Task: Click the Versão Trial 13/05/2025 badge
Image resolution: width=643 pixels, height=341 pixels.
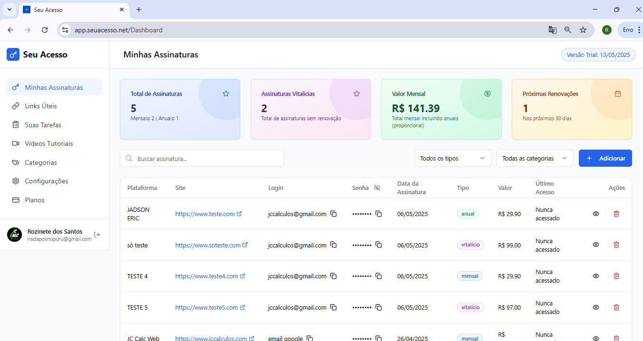Action: [x=598, y=55]
